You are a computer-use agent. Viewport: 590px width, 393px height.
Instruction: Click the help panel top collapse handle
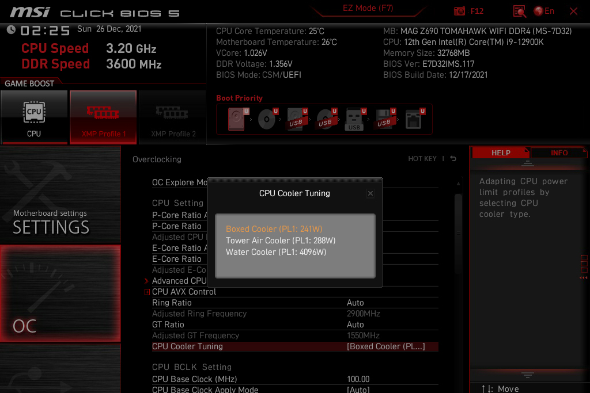(x=528, y=163)
